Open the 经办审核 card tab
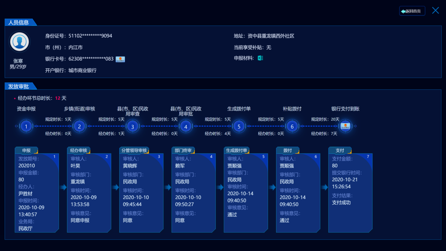 [78, 151]
